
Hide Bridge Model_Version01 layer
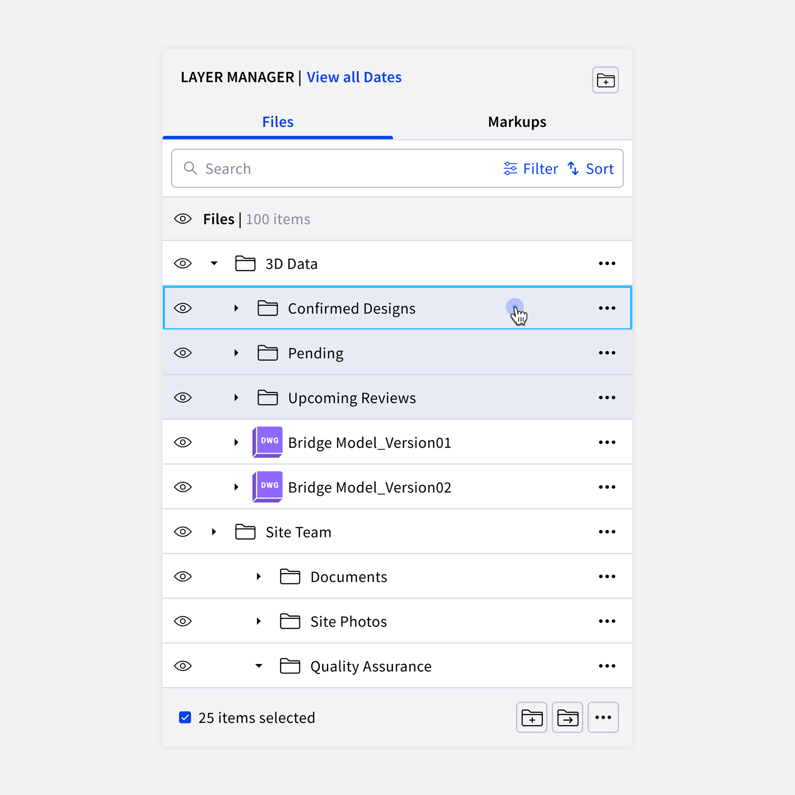[x=183, y=442]
